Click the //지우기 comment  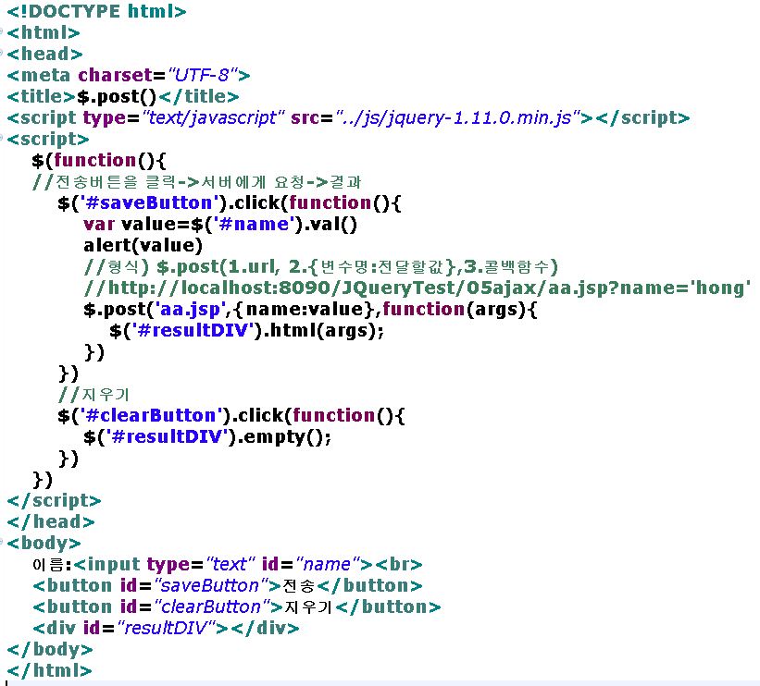93,395
